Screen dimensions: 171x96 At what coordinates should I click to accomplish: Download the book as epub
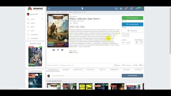[x=128, y=42]
